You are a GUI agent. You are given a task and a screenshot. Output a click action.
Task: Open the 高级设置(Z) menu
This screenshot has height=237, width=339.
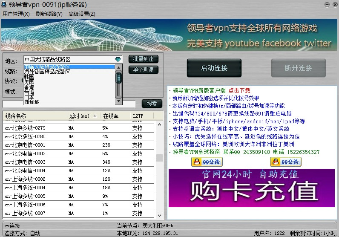[82, 14]
